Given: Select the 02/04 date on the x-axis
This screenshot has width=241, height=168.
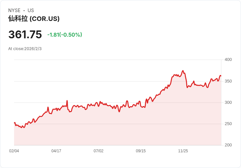Looking at the screenshot, I should pos(14,151).
